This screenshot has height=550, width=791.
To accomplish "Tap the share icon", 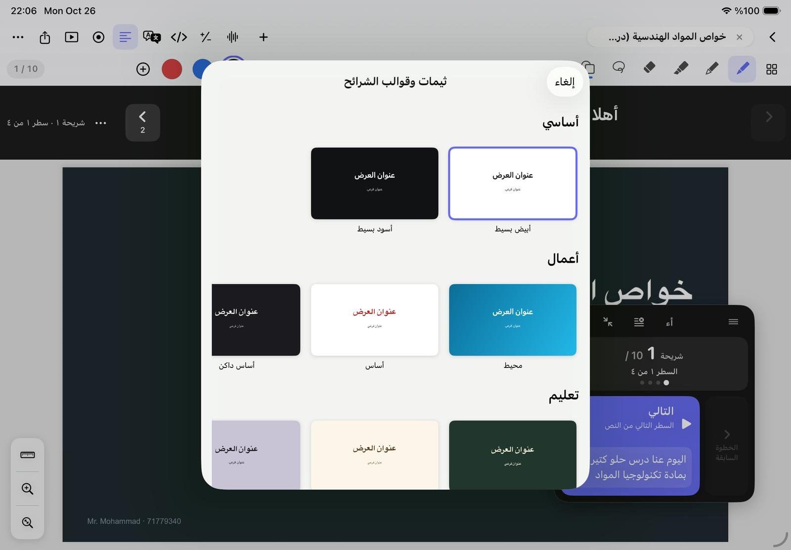I will (45, 37).
